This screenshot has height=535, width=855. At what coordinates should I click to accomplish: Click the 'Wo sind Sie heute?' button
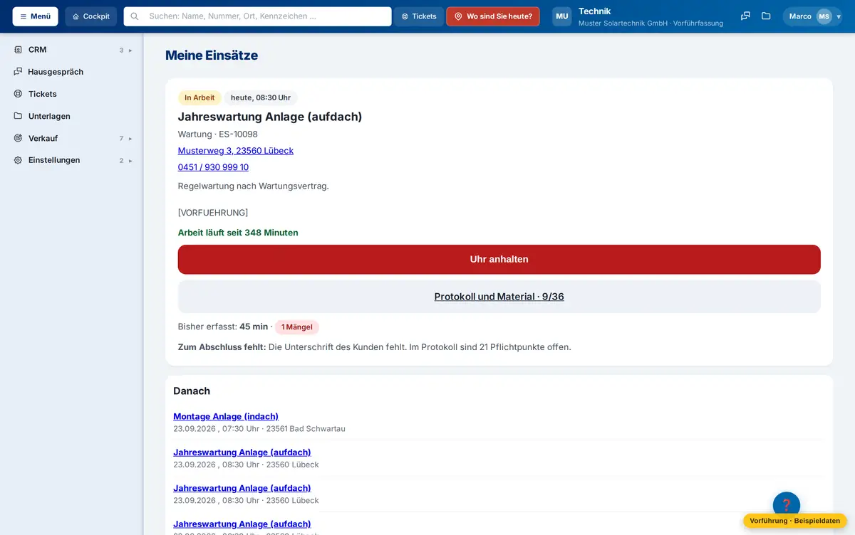point(493,16)
